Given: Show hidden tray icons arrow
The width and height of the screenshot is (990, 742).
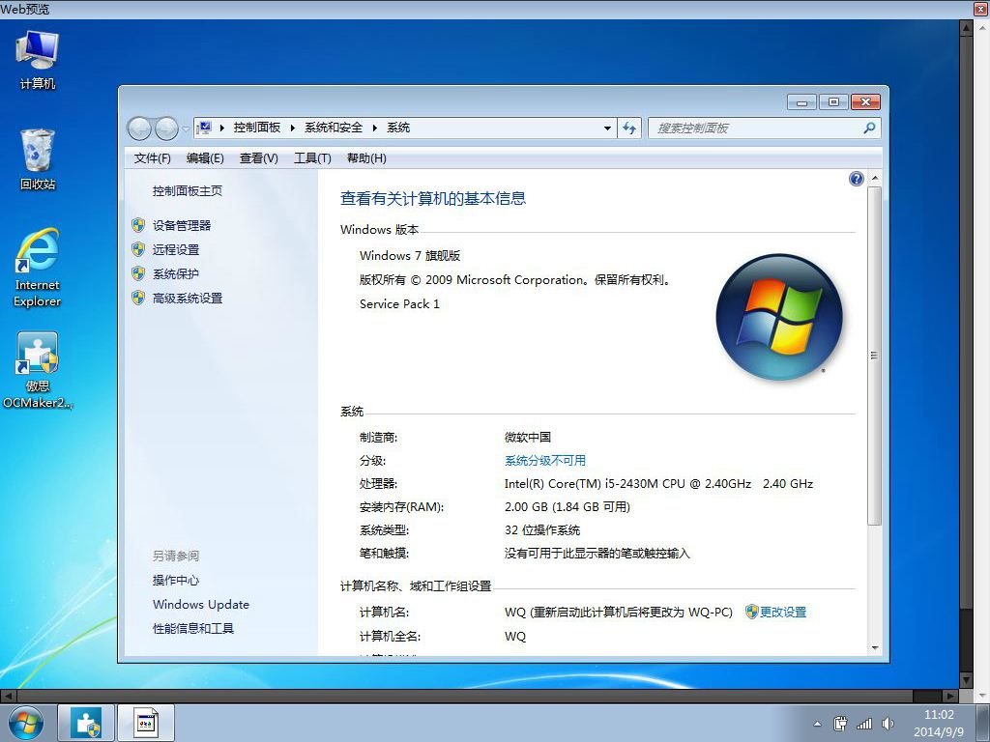Looking at the screenshot, I should [818, 724].
